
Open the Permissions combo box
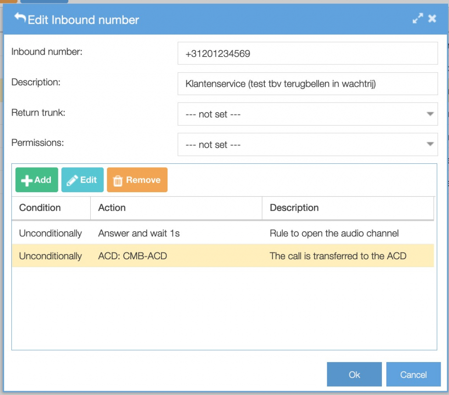(x=307, y=145)
